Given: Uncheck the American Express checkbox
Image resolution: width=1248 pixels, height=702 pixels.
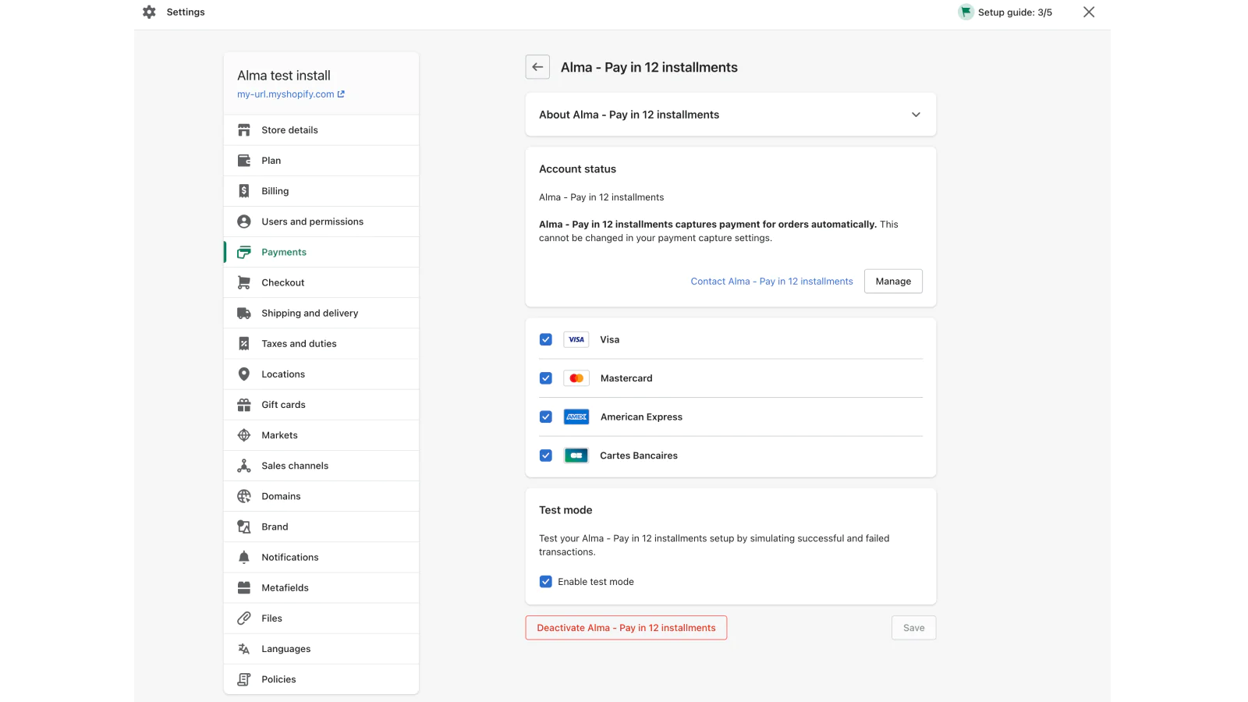Looking at the screenshot, I should click(x=546, y=417).
